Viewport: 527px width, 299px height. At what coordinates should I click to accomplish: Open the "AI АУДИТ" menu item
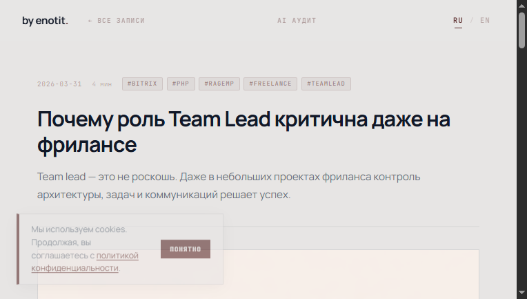coord(297,21)
